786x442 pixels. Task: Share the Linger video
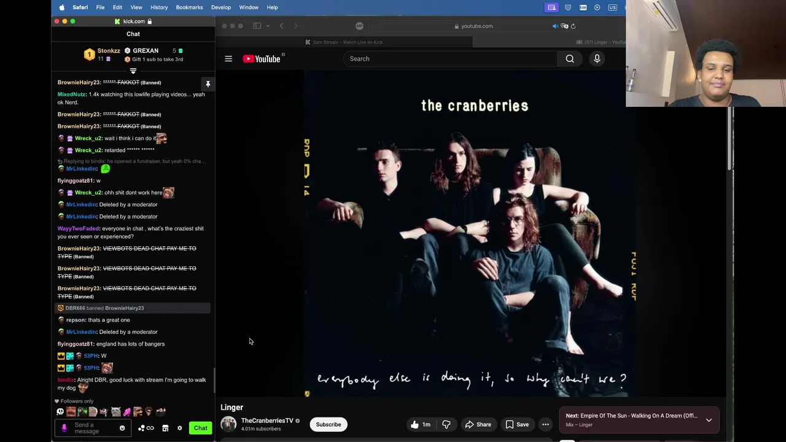478,424
